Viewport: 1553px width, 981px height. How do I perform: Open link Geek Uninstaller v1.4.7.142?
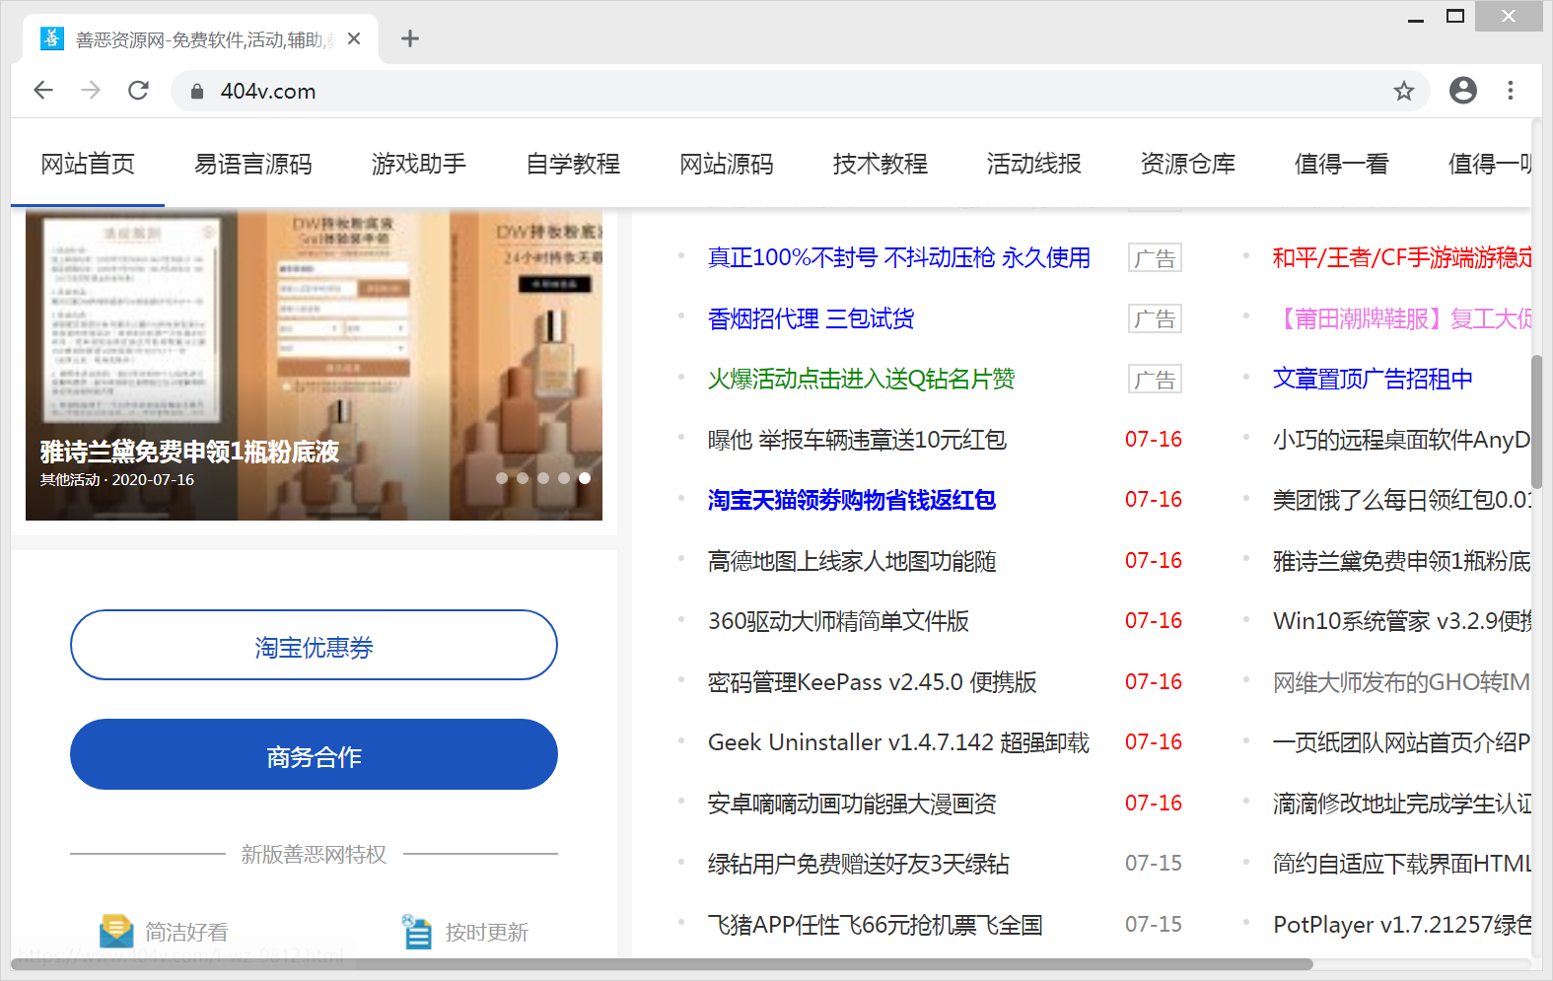(898, 743)
